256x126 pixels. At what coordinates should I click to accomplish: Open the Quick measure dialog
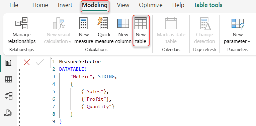104,31
